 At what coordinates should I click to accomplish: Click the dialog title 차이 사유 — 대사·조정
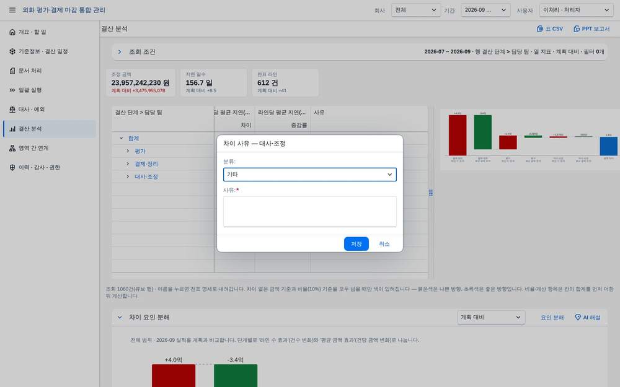click(x=254, y=144)
